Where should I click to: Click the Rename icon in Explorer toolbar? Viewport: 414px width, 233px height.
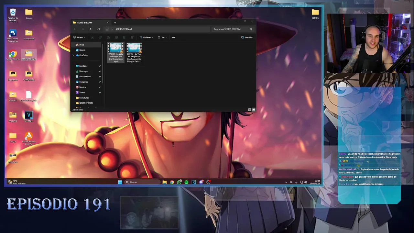(x=116, y=37)
